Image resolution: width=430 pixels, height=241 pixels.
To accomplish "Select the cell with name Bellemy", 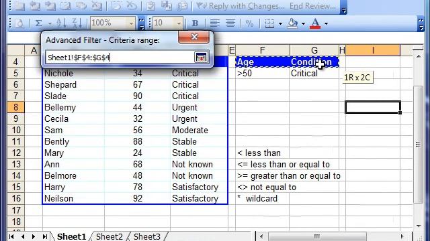I will click(73, 107).
